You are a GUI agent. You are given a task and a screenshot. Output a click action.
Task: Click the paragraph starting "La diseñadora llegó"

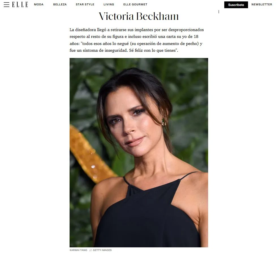[x=137, y=40]
